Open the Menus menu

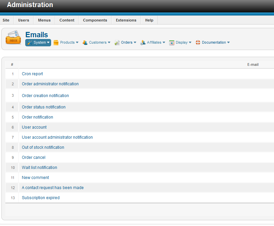pyautogui.click(x=44, y=20)
